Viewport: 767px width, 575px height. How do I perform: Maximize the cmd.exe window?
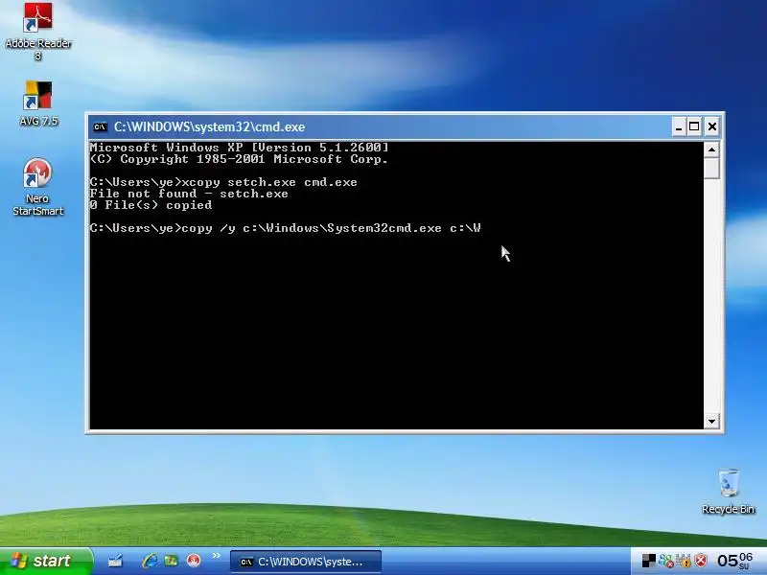(x=694, y=127)
